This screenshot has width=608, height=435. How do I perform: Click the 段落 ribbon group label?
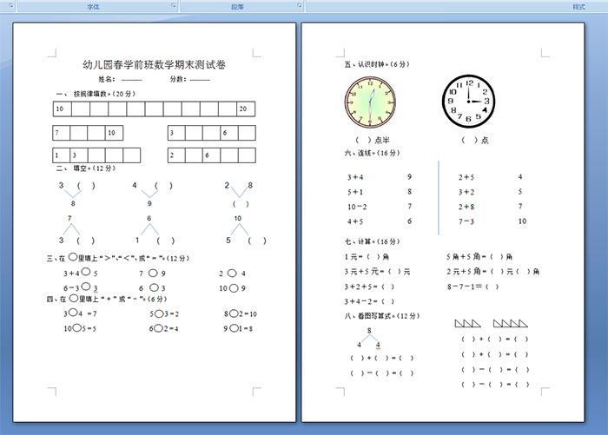[237, 7]
